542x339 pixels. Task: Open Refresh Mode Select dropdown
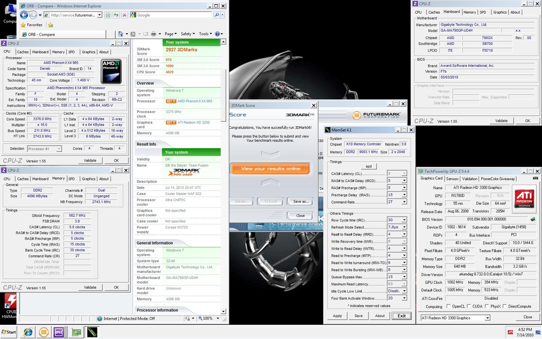[x=404, y=227]
